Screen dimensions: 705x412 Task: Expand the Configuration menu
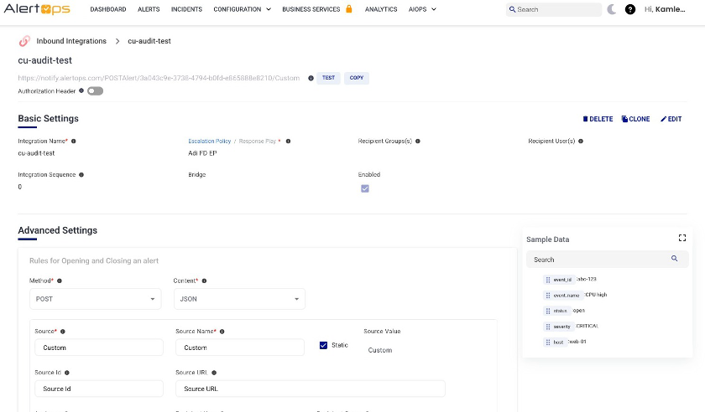[242, 9]
